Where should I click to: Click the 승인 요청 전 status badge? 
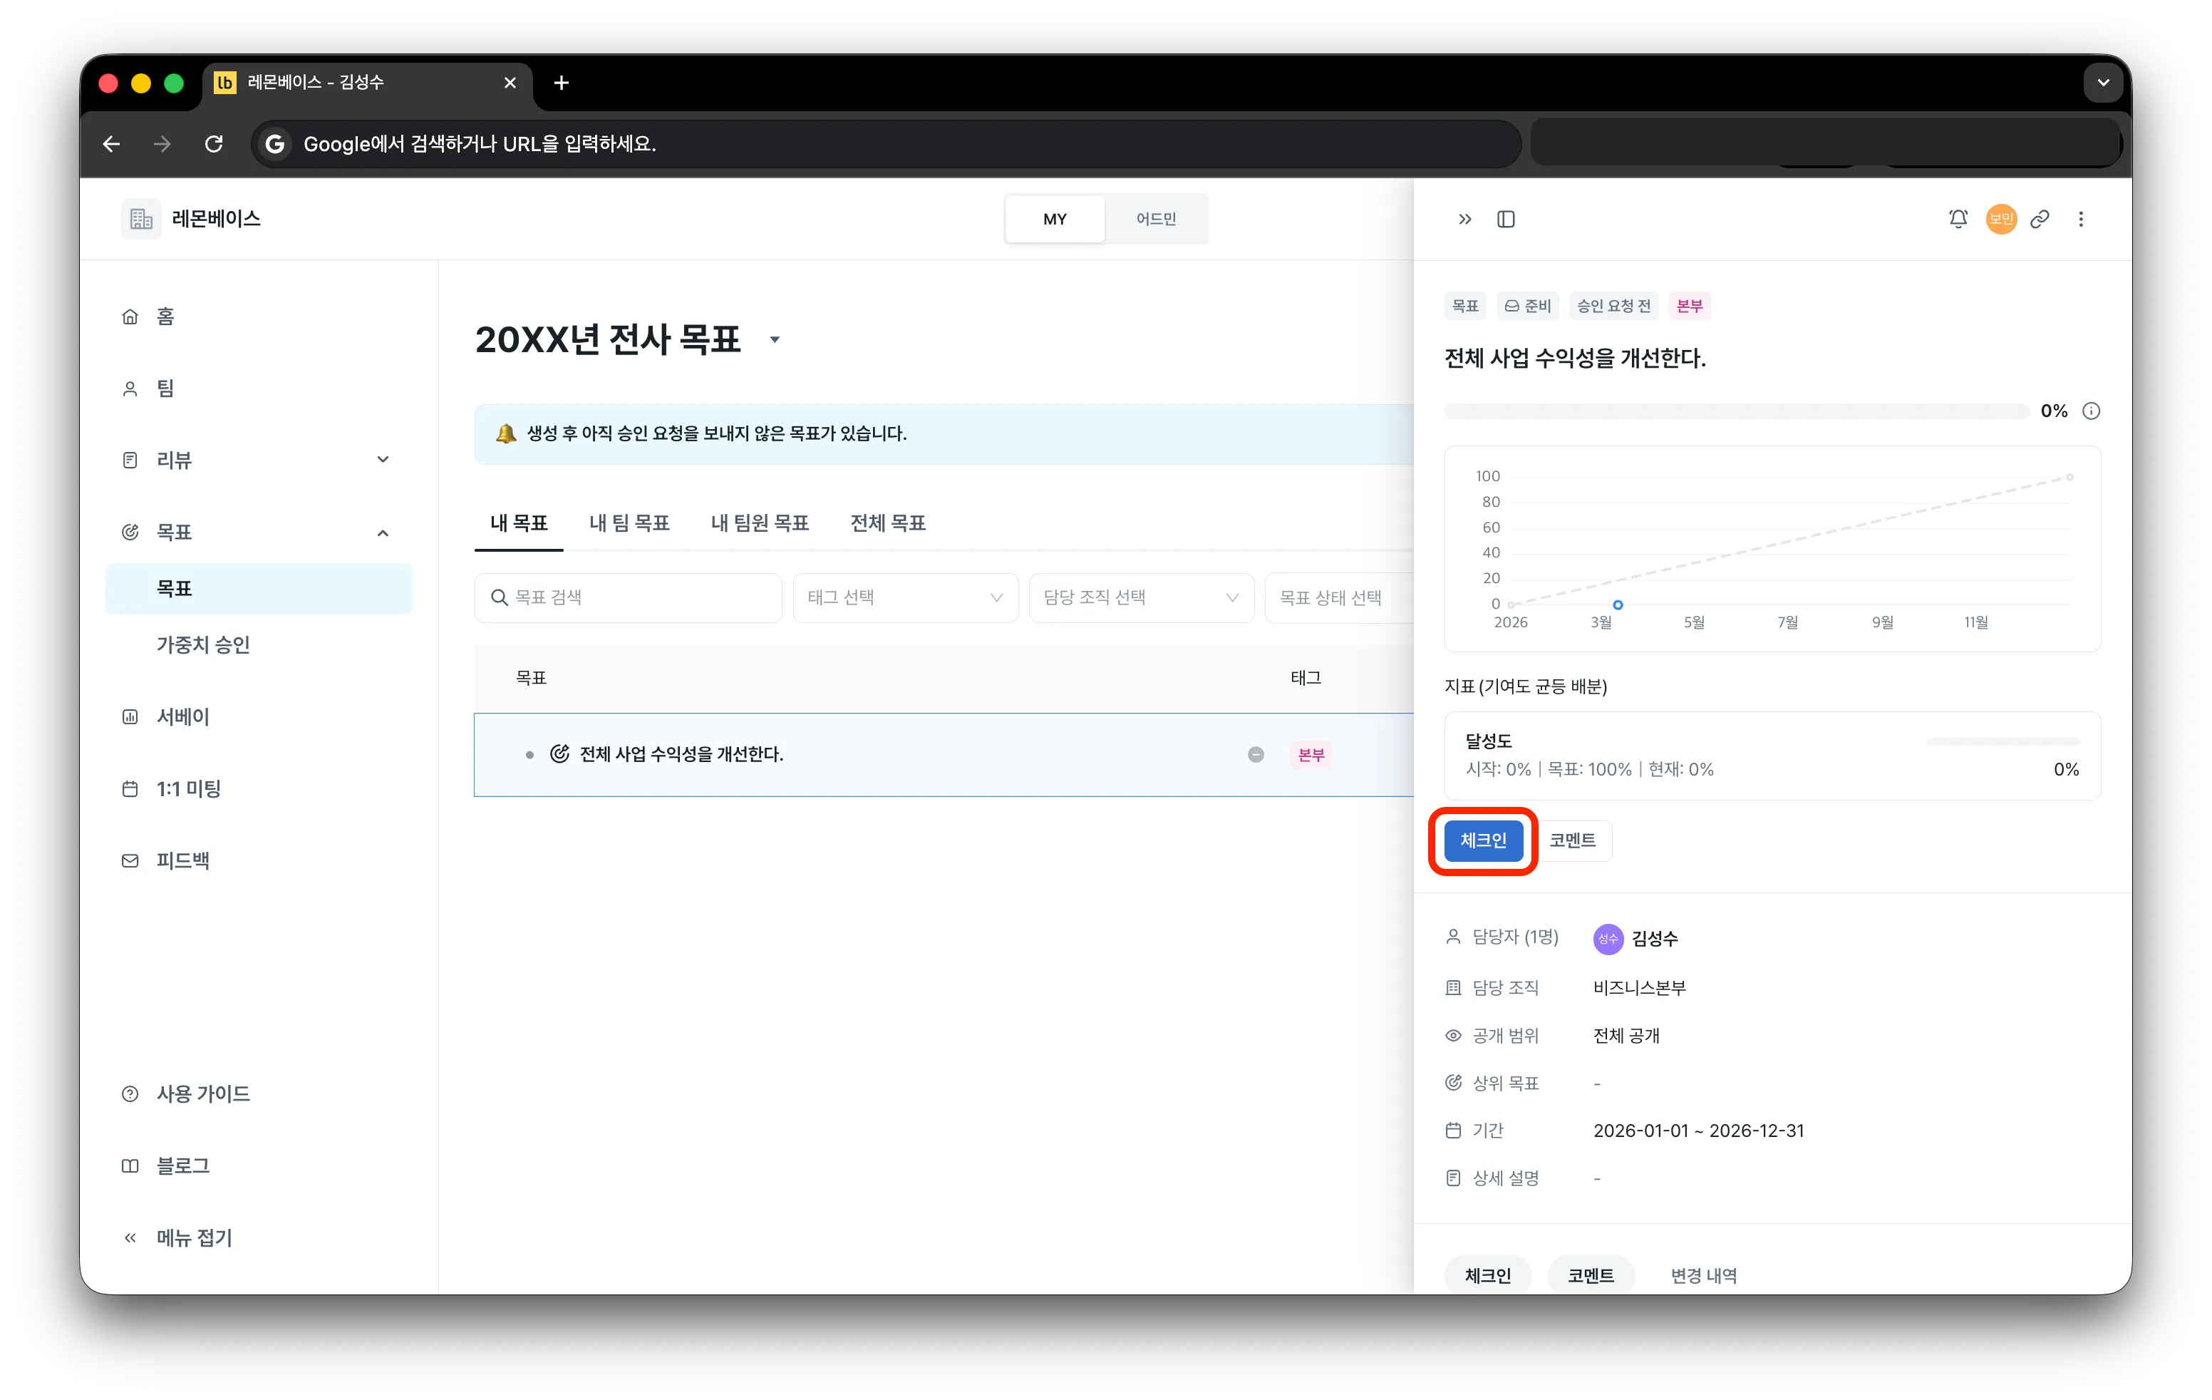click(x=1614, y=306)
